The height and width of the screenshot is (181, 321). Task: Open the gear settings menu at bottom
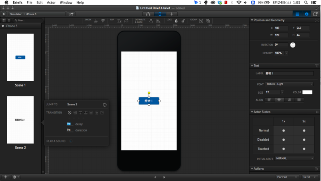(x=16, y=177)
